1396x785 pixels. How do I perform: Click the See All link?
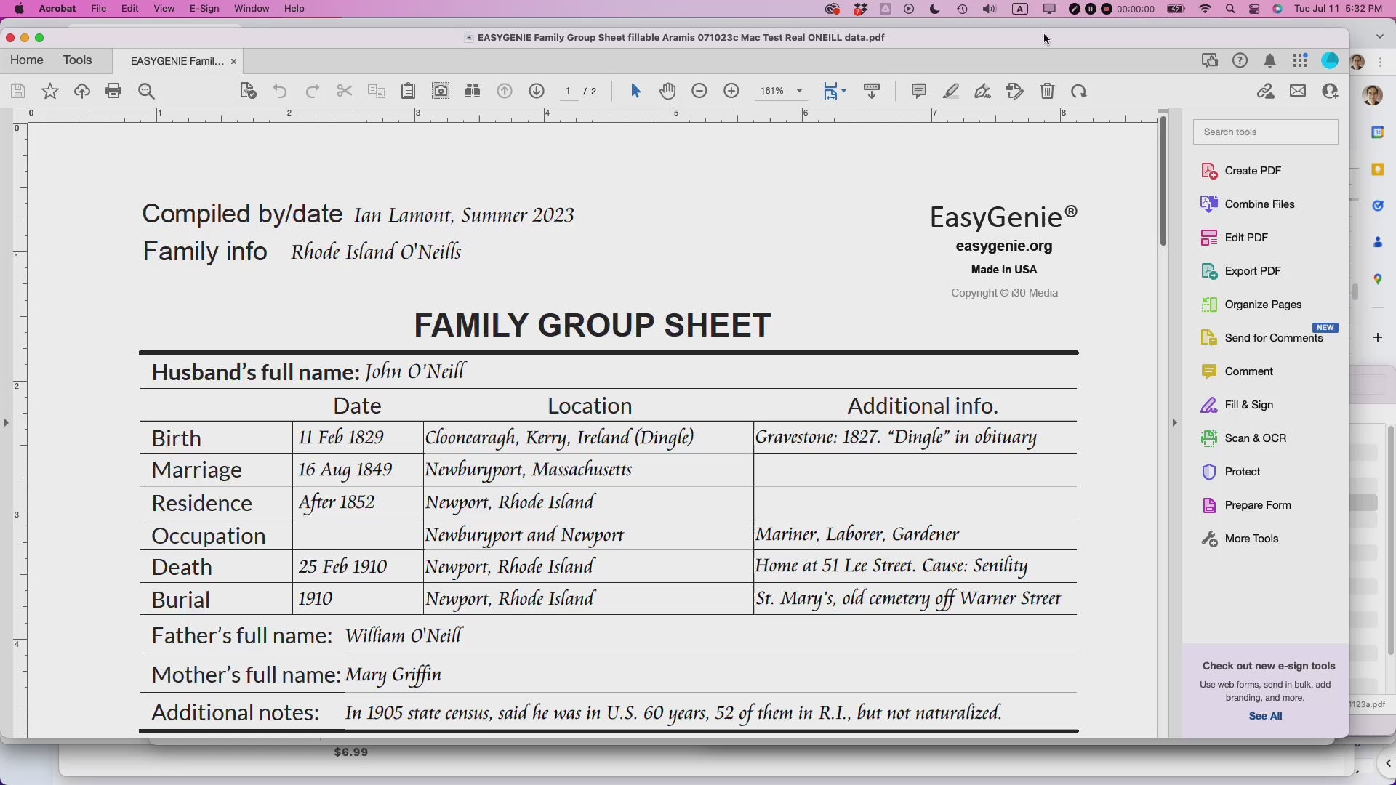tap(1265, 716)
